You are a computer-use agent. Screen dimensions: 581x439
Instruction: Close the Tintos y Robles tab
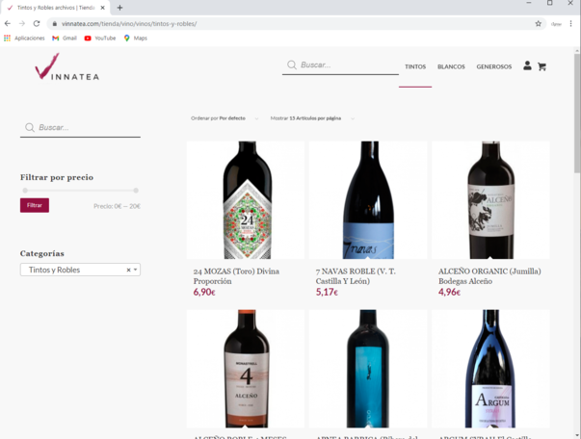(x=103, y=8)
